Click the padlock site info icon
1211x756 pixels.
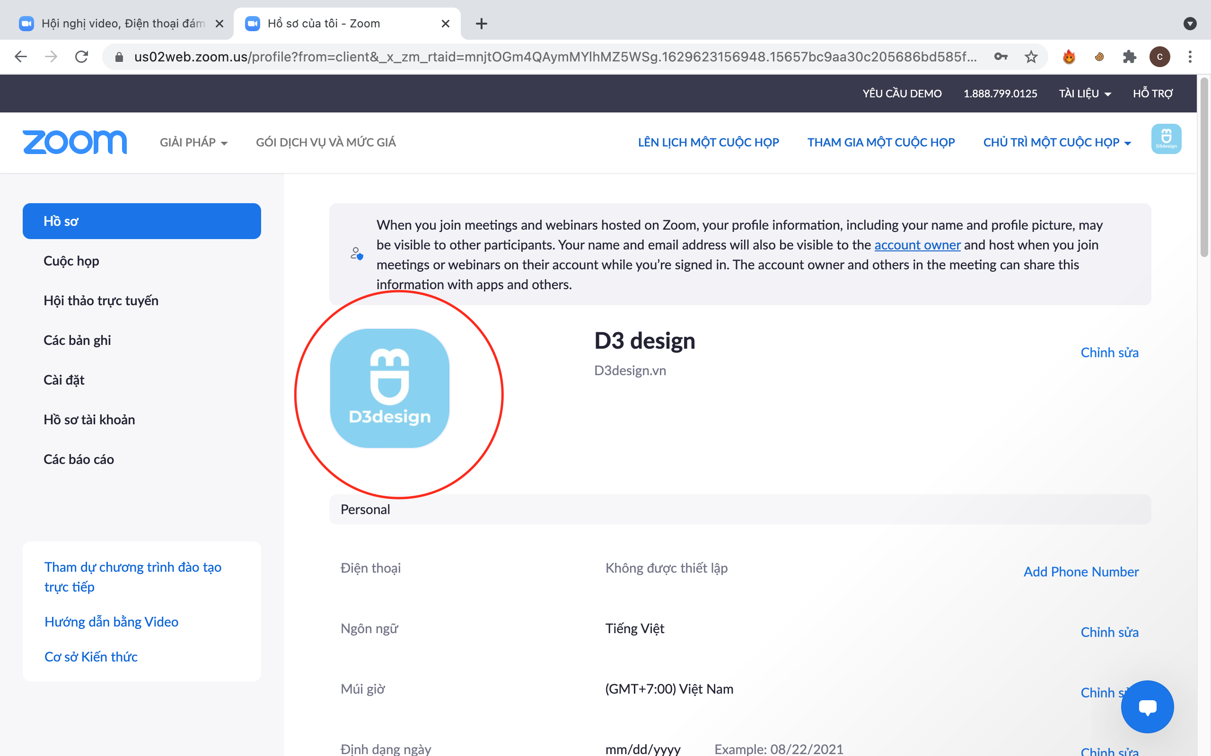119,57
